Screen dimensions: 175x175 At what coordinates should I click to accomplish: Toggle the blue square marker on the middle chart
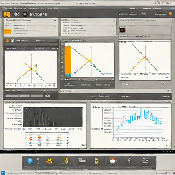click(75, 73)
